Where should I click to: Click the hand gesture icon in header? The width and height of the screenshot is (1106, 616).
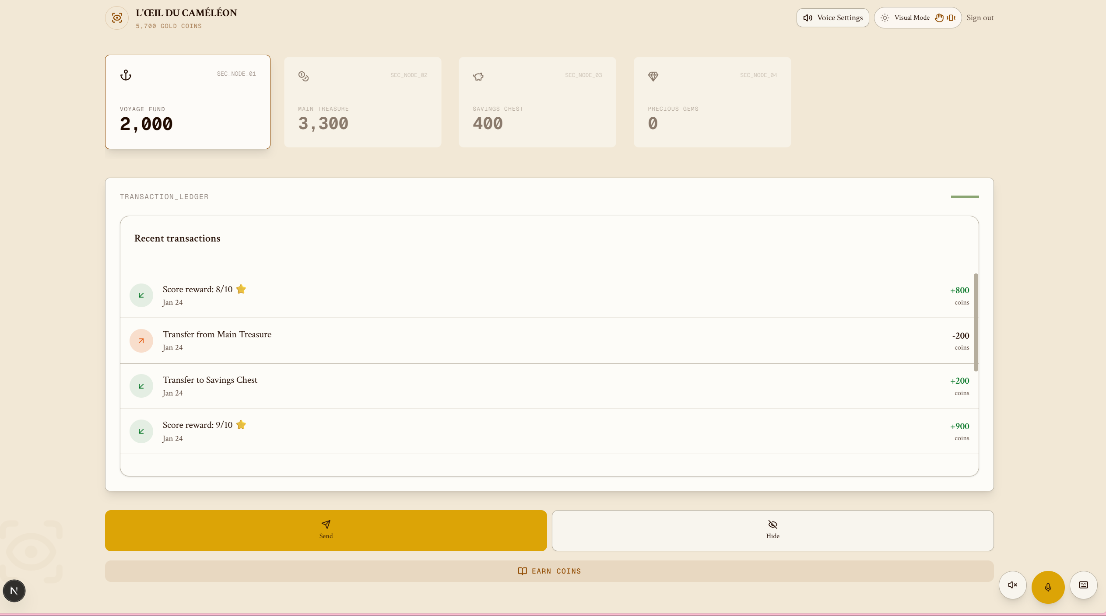pos(939,18)
